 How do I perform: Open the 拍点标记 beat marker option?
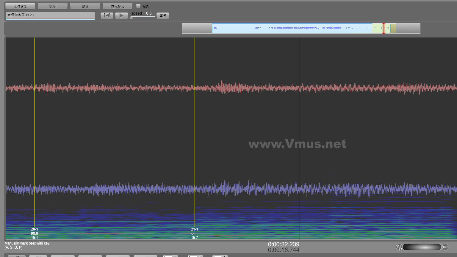(118, 6)
